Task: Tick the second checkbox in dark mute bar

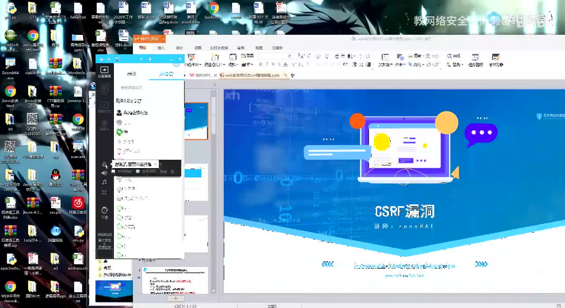Action: (x=138, y=171)
